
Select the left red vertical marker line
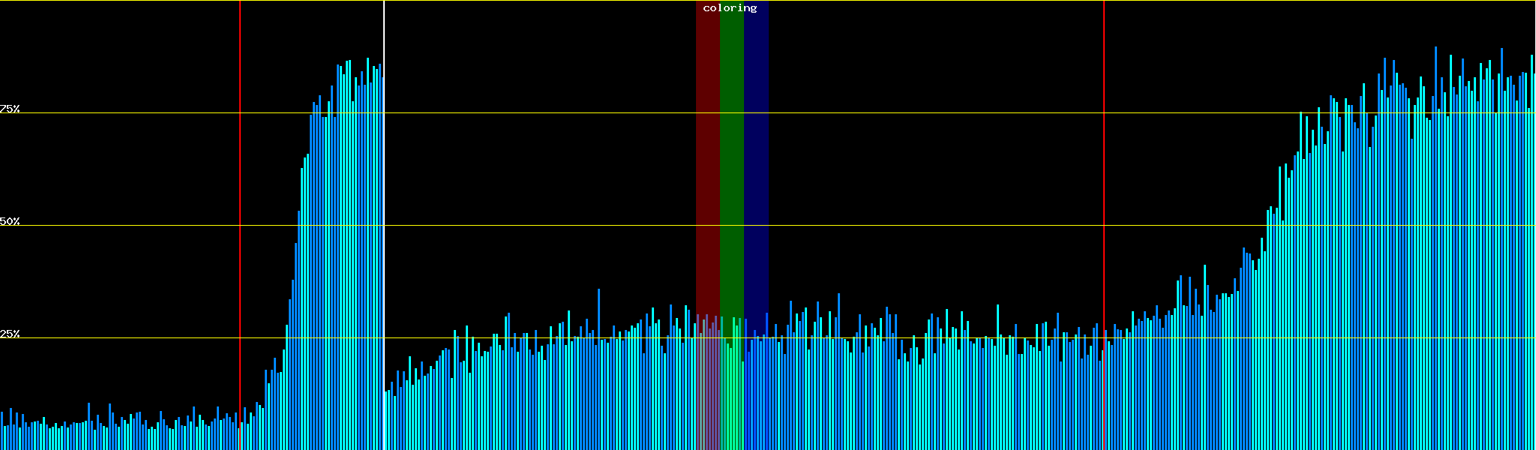coord(240,225)
